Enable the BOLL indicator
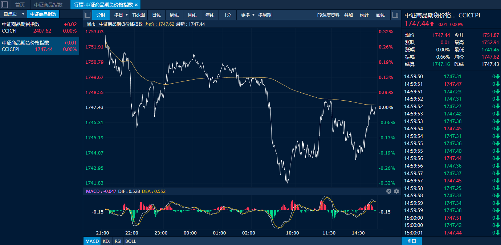Image resolution: width=501 pixels, height=245 pixels. pyautogui.click(x=131, y=241)
